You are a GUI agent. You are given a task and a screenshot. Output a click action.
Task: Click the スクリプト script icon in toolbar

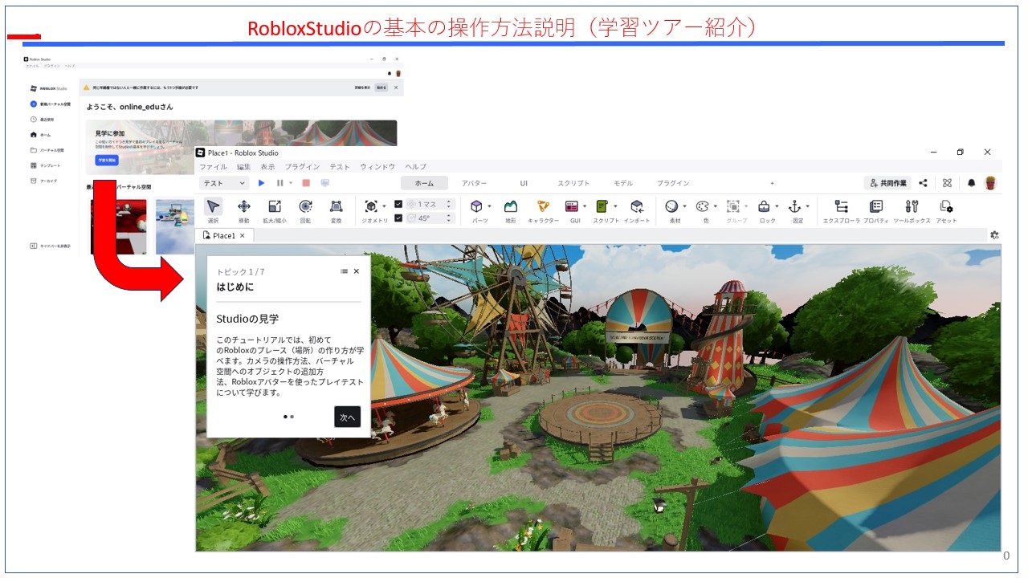click(x=602, y=206)
